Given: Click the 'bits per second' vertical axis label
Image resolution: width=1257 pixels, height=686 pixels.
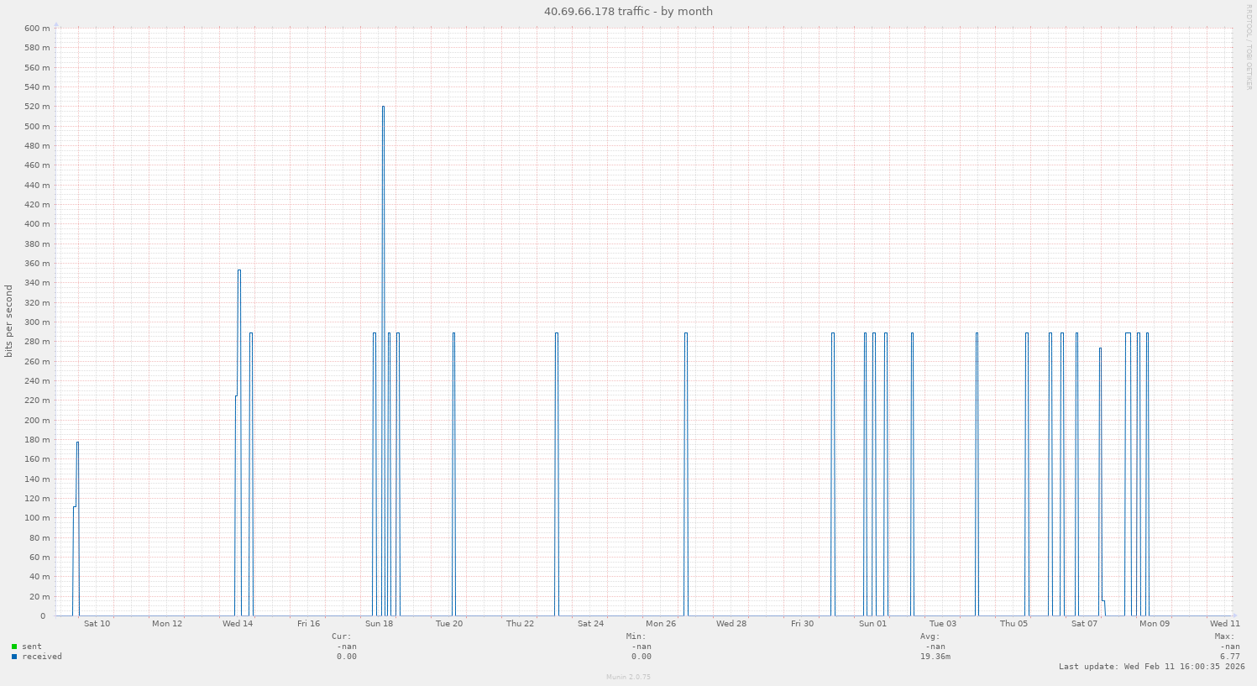Looking at the screenshot, I should (x=9, y=322).
